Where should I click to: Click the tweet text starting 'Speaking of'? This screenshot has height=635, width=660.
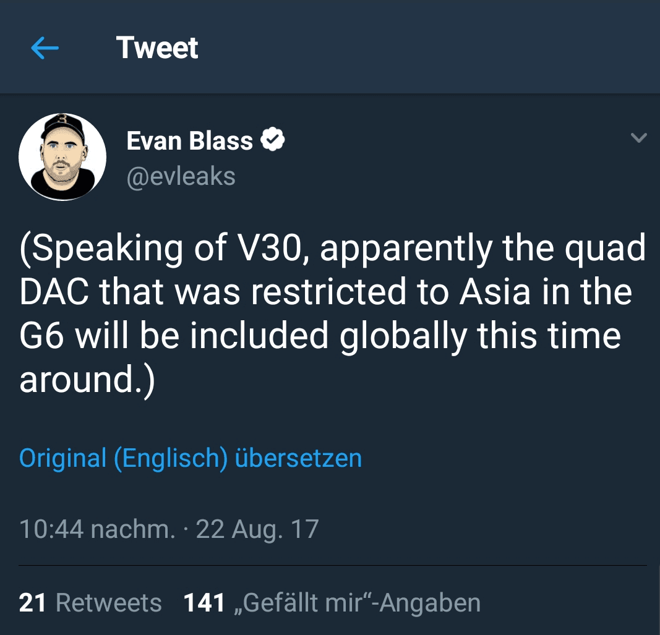[x=333, y=313]
